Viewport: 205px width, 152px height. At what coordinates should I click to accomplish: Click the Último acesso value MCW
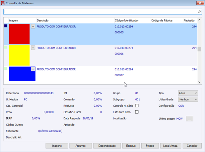point(179,119)
